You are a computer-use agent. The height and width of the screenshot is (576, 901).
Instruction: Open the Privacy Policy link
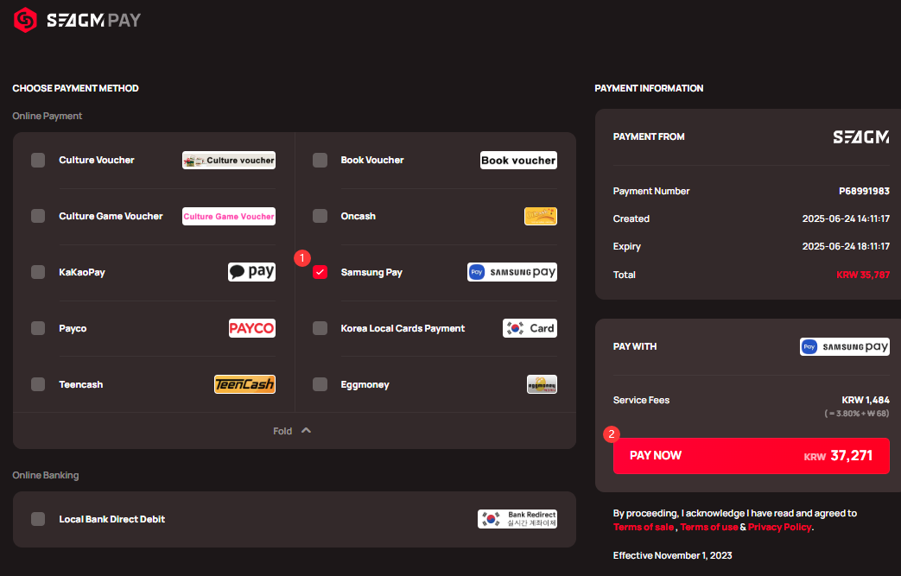(780, 527)
